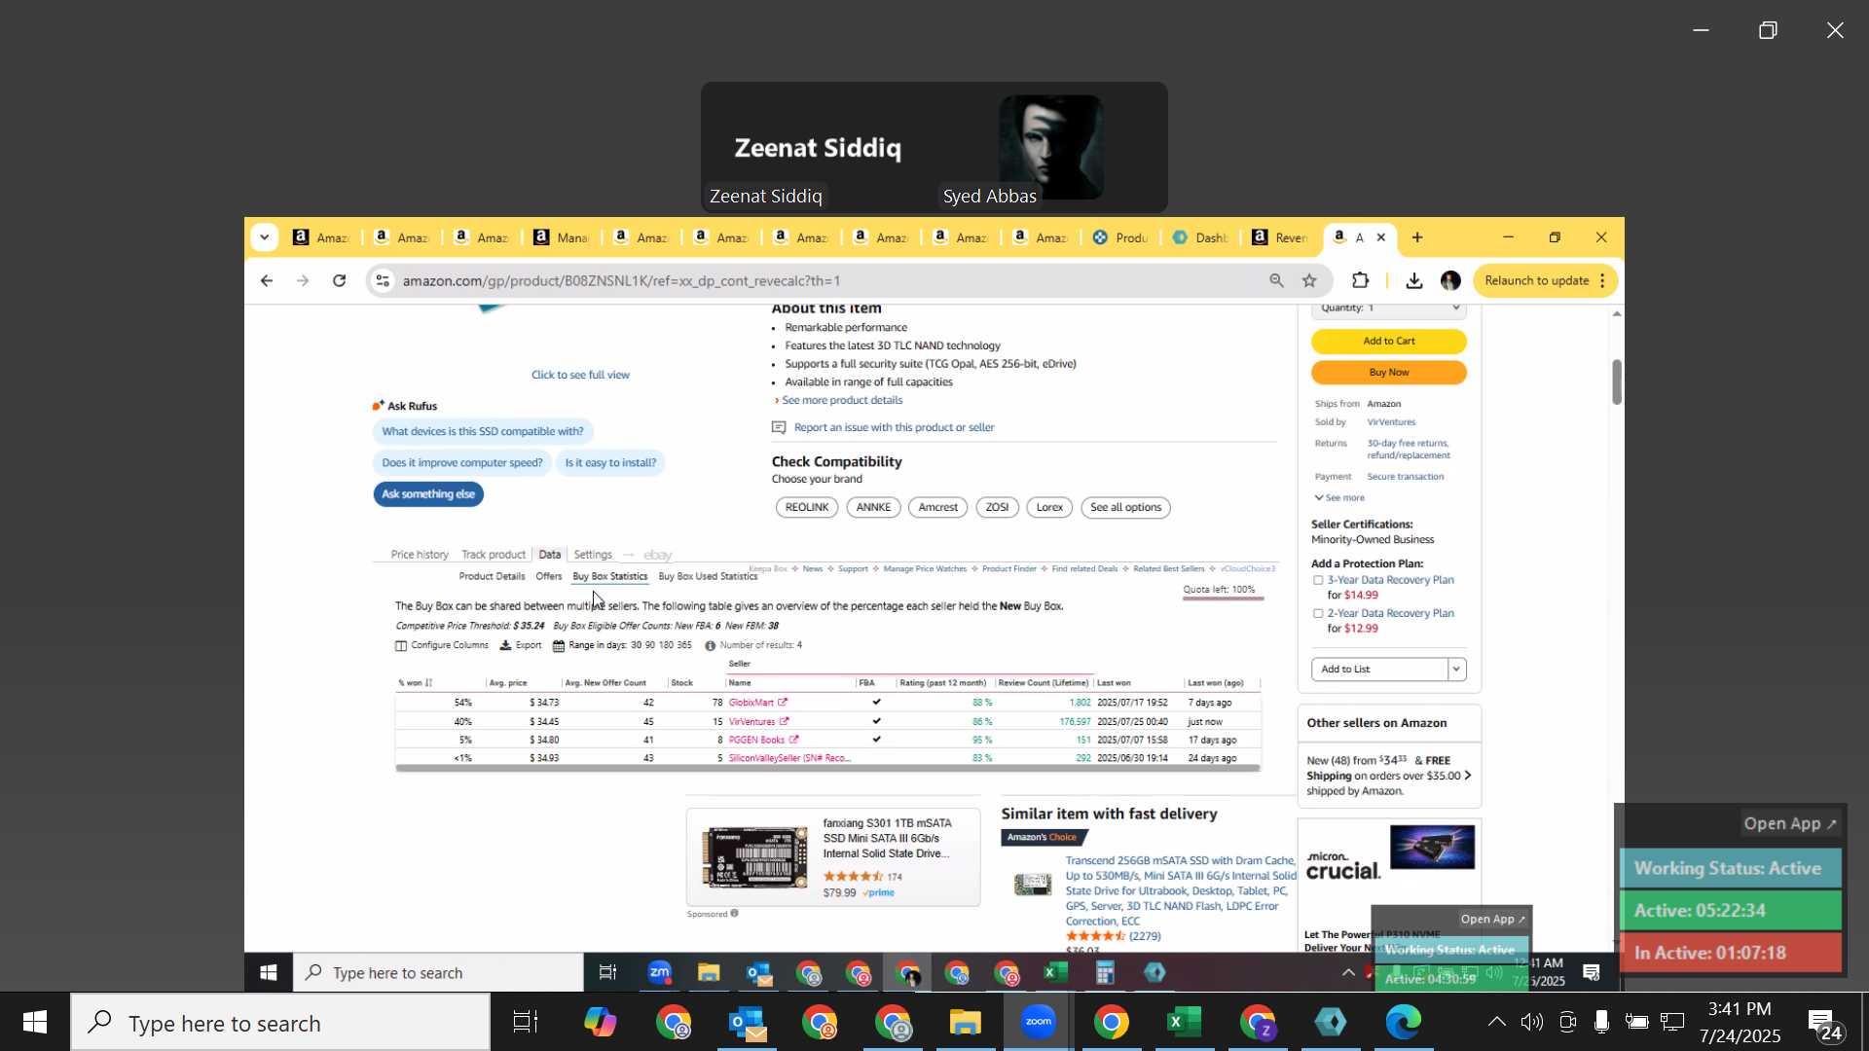
Task: Expand the Other sellers New (48) offers chevron
Action: click(1467, 777)
